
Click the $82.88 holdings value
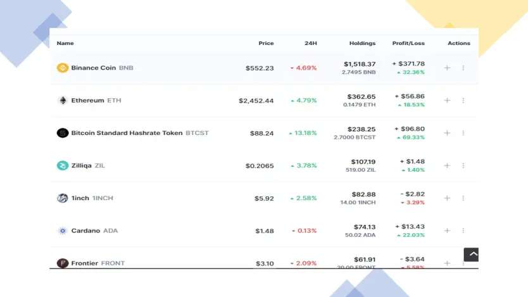point(363,194)
